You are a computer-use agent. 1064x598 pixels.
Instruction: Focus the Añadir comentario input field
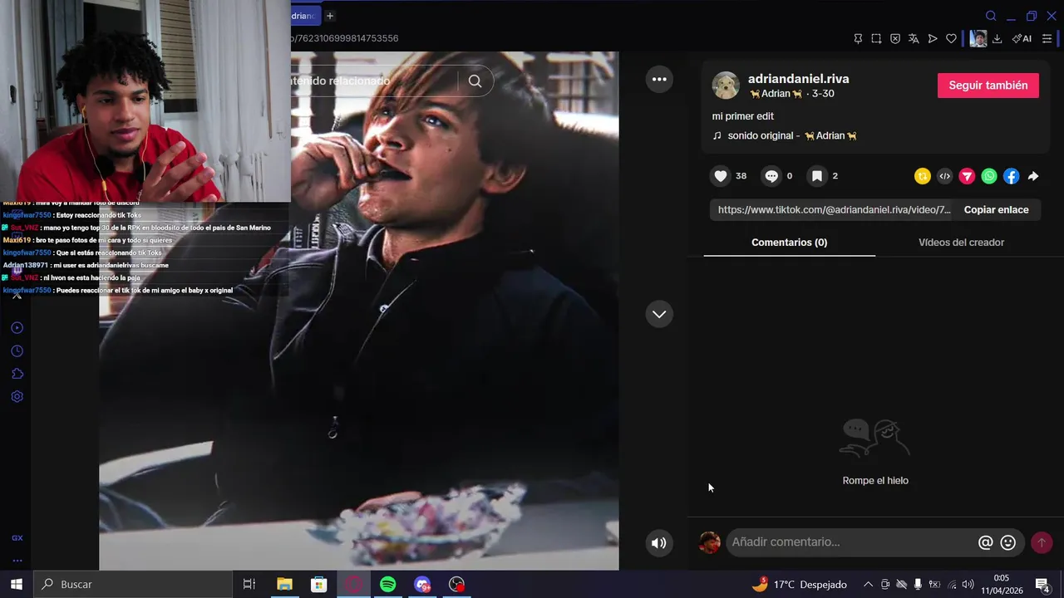point(850,542)
